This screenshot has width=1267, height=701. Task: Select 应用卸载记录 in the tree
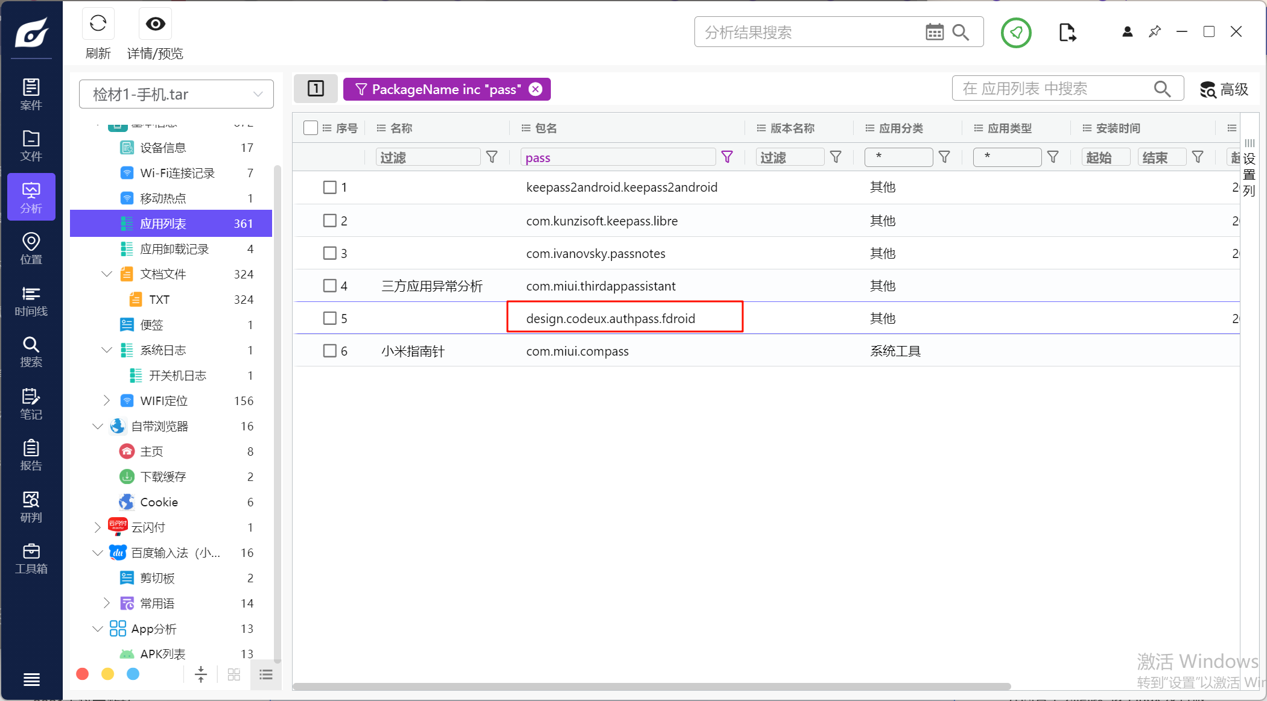(x=174, y=249)
